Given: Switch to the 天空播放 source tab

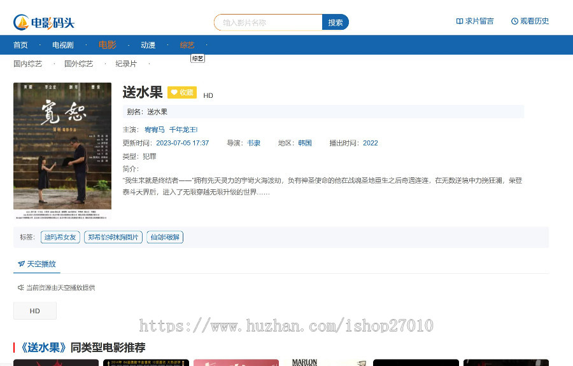Looking at the screenshot, I should [x=37, y=264].
